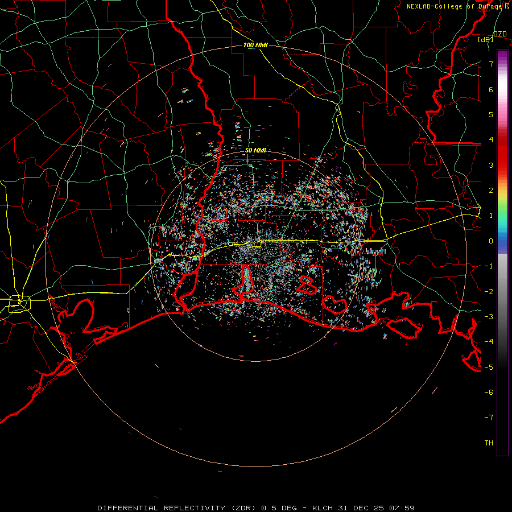This screenshot has width=512, height=512.
Task: Click the 2 dB scale label
Action: pyautogui.click(x=491, y=191)
